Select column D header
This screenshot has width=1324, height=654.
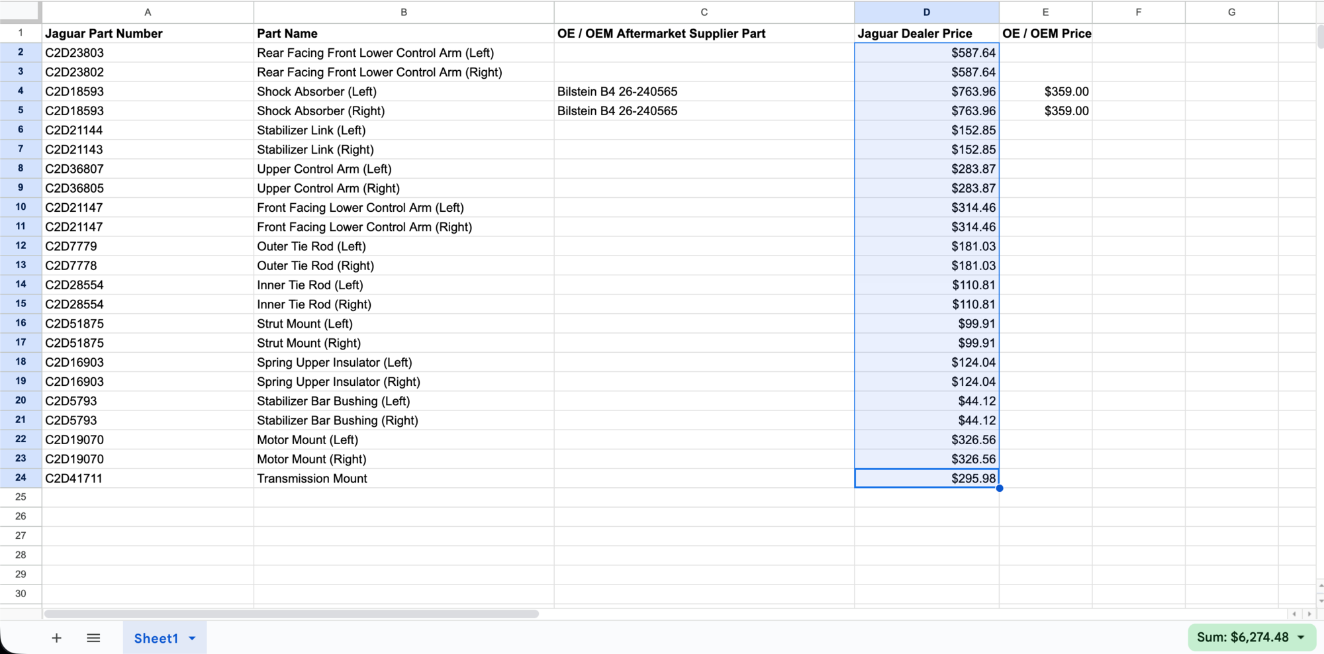(x=926, y=12)
